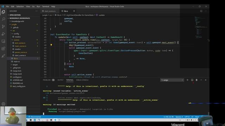The image size is (225, 126).
Task: Close the terminal panel
Action: (206, 80)
